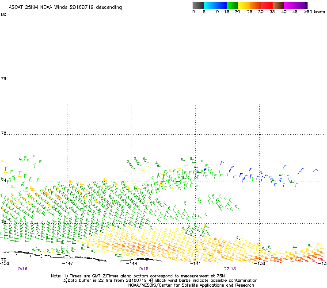The width and height of the screenshot is (327, 288).
Task: Click the latitude axis label '72'
Action: (4, 222)
